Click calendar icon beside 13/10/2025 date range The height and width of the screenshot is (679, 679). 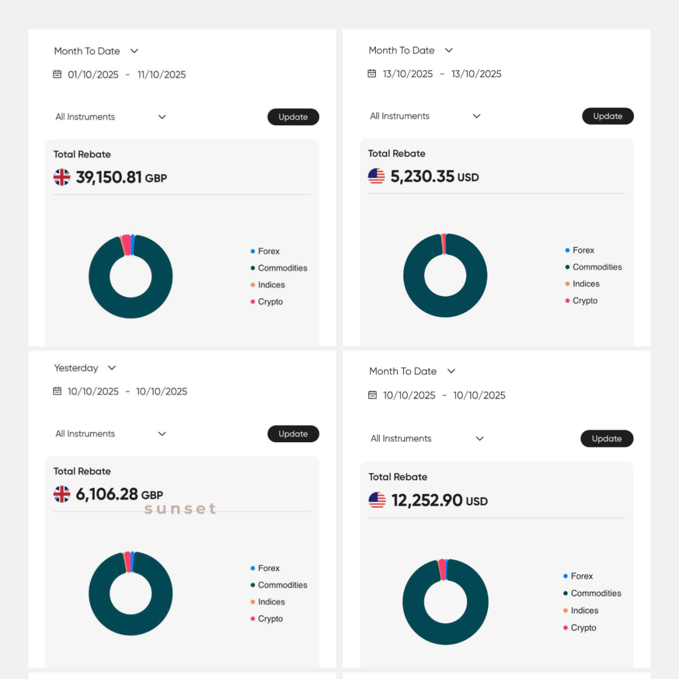click(x=372, y=73)
